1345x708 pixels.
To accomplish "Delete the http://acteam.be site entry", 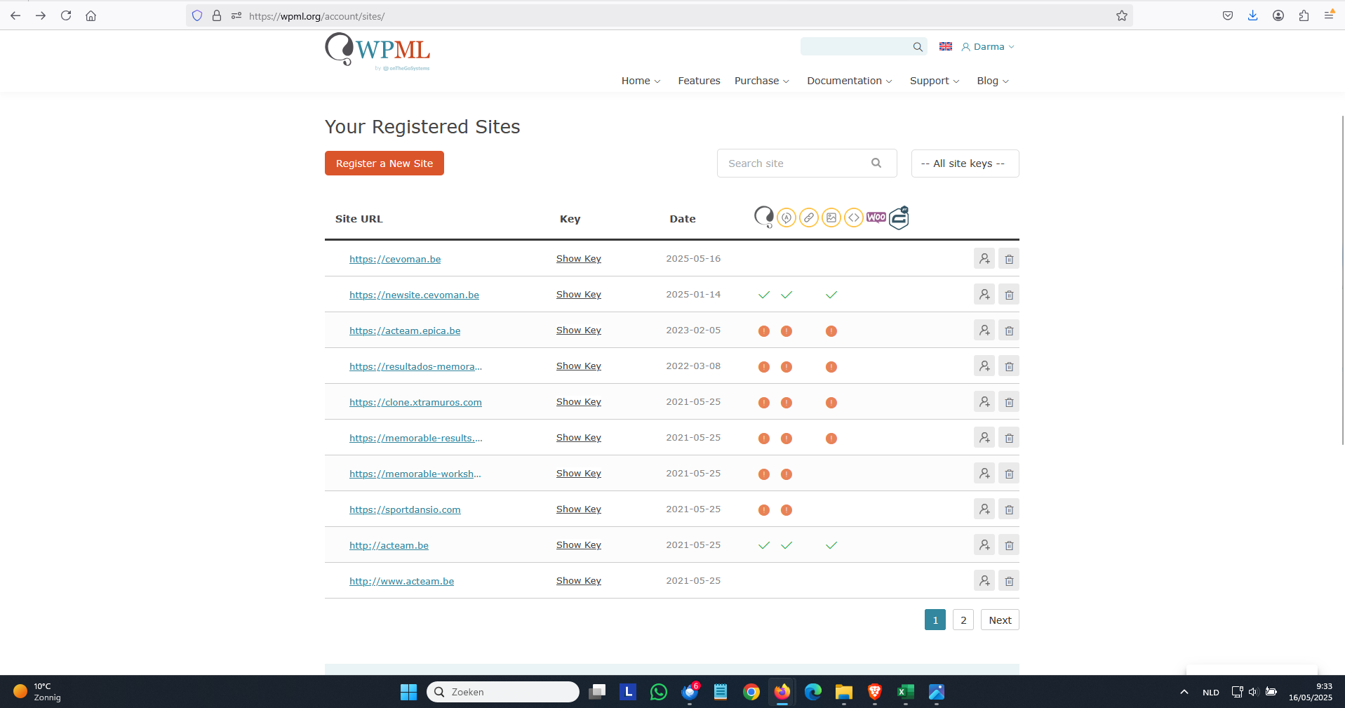I will coord(1009,545).
